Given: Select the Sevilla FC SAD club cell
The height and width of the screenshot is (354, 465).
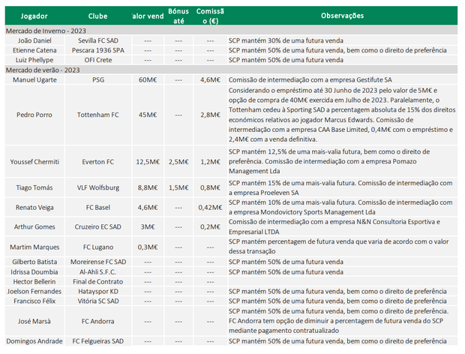Looking at the screenshot, I should (x=97, y=40).
